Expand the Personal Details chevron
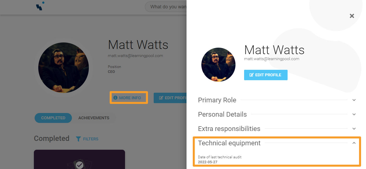Viewport: 366px width, 169px height. coord(354,114)
